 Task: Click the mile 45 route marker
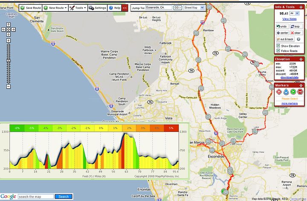click(x=228, y=49)
